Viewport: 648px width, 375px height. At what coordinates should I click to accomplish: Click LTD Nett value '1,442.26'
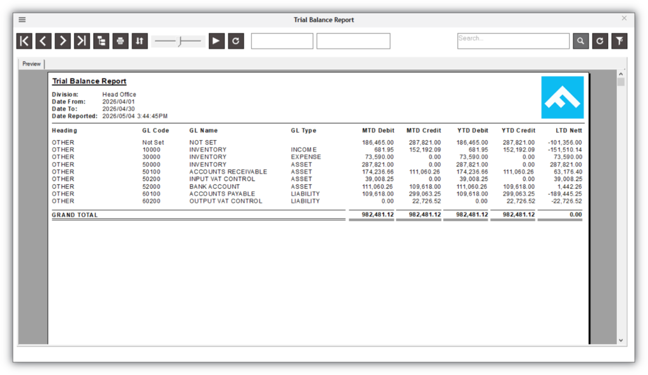pyautogui.click(x=570, y=187)
